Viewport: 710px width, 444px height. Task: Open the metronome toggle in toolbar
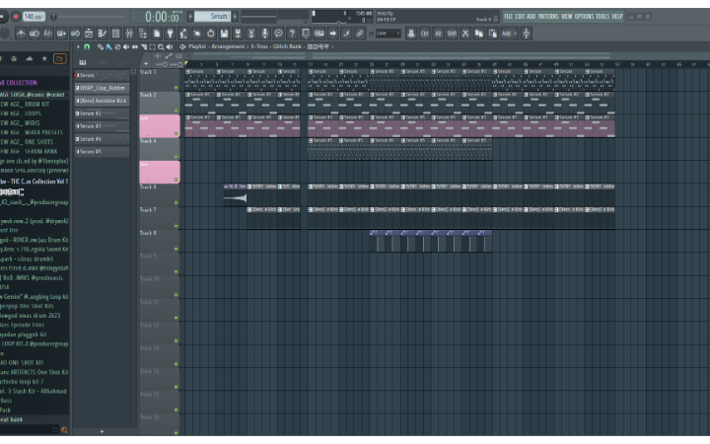tap(21, 34)
